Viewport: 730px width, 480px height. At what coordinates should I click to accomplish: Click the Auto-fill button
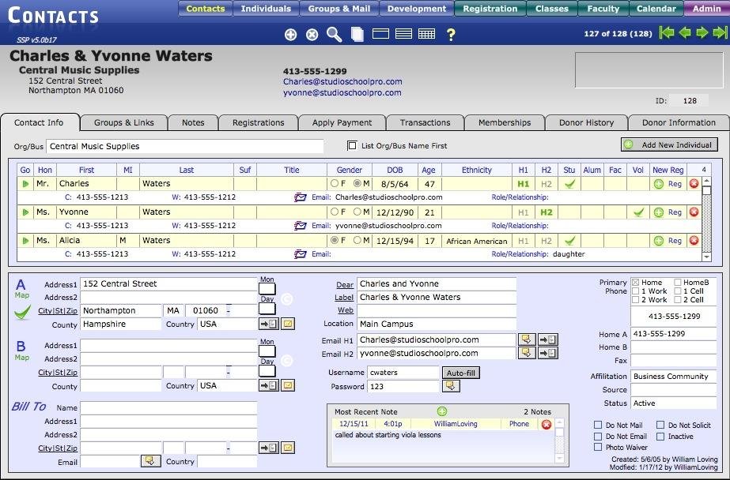pyautogui.click(x=461, y=373)
